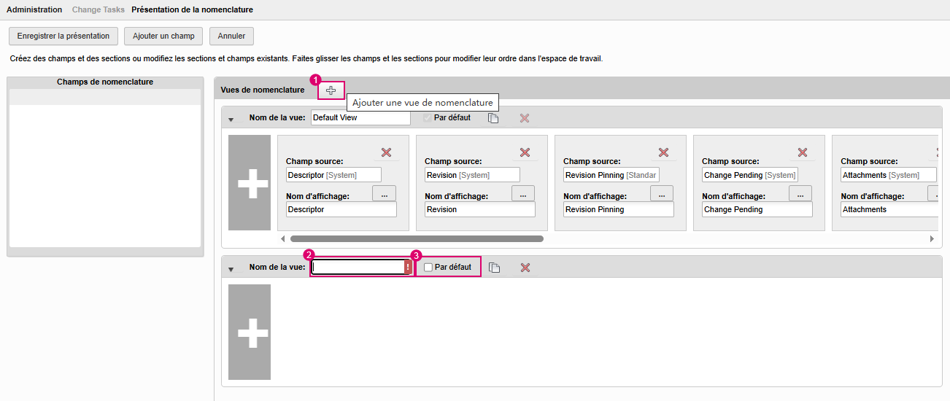This screenshot has width=950, height=401.
Task: Remove the Revision field card
Action: [525, 152]
